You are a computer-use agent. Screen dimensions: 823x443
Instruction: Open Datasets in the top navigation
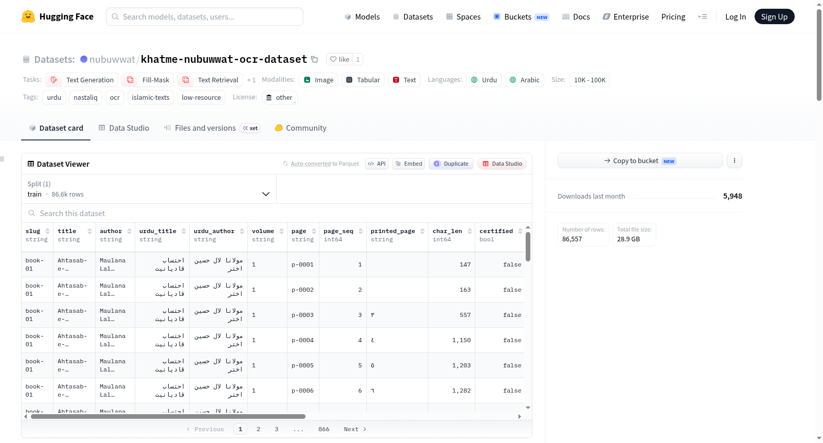click(413, 16)
